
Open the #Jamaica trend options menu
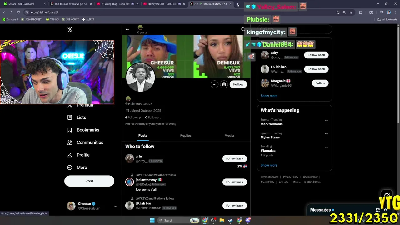click(327, 147)
